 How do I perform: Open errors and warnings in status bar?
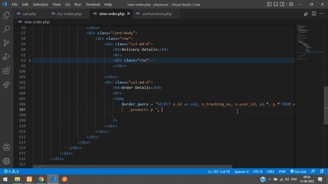pos(11,172)
